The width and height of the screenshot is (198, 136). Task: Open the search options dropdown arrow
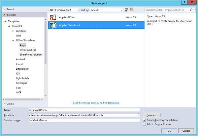point(194,10)
